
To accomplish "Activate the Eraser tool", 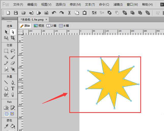I will tap(12, 63).
